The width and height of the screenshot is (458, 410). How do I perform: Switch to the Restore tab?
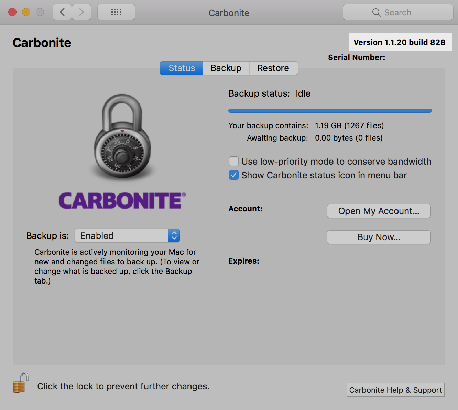273,68
